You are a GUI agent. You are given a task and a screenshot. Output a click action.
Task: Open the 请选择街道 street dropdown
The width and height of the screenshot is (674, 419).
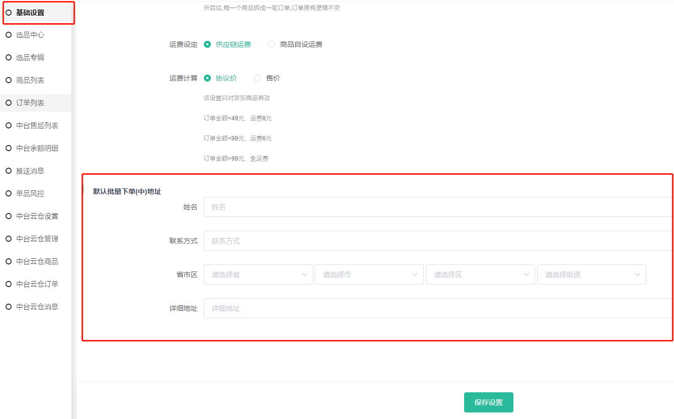pyautogui.click(x=591, y=274)
